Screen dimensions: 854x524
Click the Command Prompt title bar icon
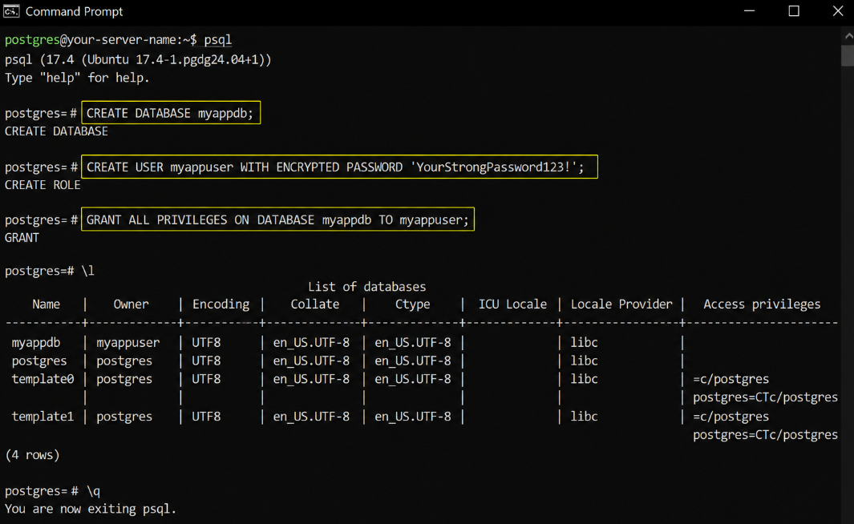point(11,11)
